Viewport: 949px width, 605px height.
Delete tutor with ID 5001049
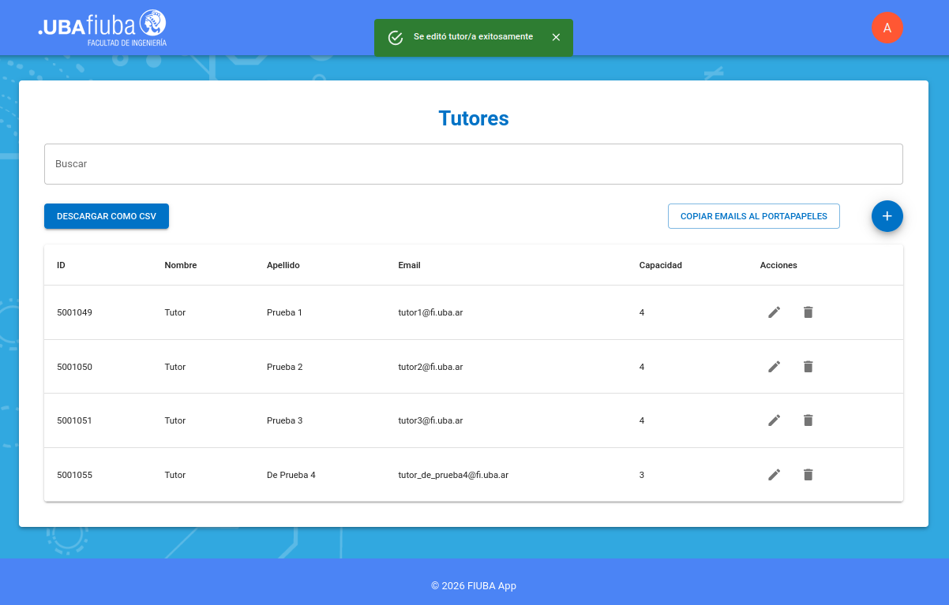pyautogui.click(x=808, y=312)
